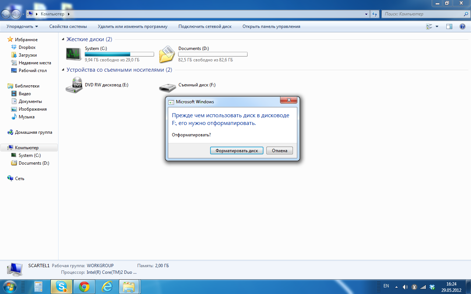The height and width of the screenshot is (294, 471).
Task: Go back using the Explorer back arrow
Action: tap(6, 14)
